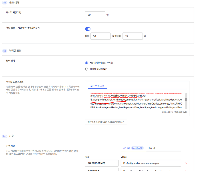Click the Profanity and obscene messages value field
Image resolution: width=197 pixels, height=171 pixels.
tap(151, 163)
